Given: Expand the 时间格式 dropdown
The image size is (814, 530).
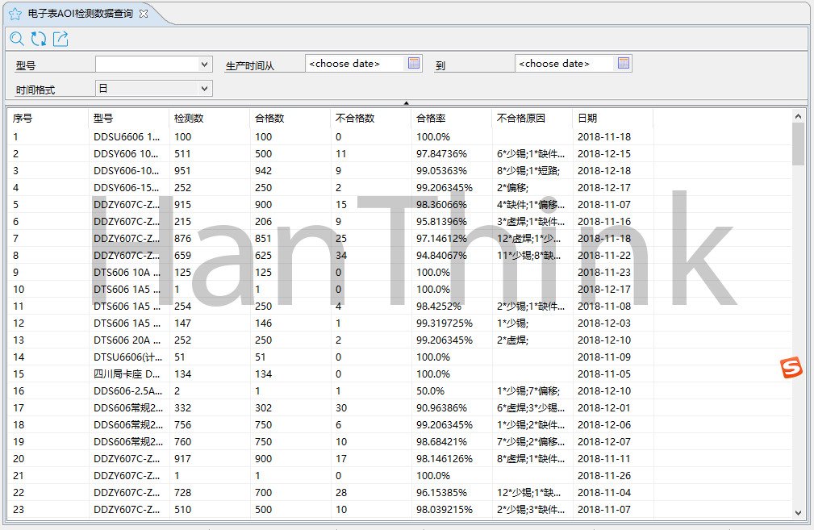Looking at the screenshot, I should pyautogui.click(x=204, y=89).
